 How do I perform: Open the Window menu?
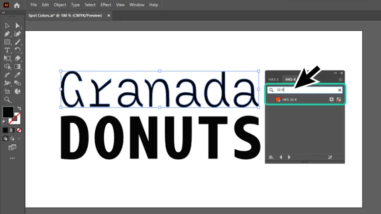pyautogui.click(x=137, y=5)
